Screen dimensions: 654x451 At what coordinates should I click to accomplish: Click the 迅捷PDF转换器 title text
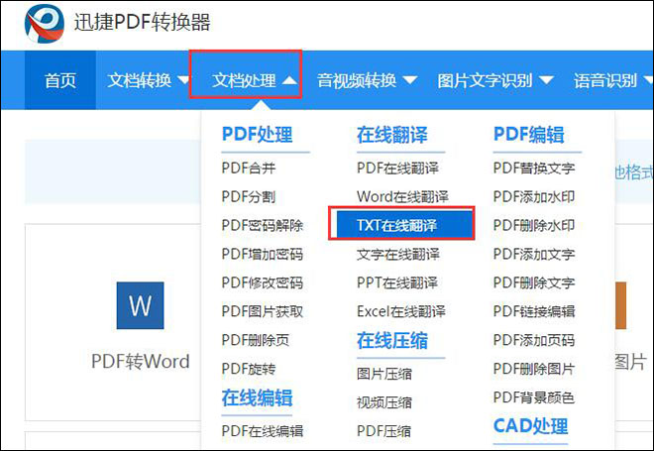(x=143, y=22)
